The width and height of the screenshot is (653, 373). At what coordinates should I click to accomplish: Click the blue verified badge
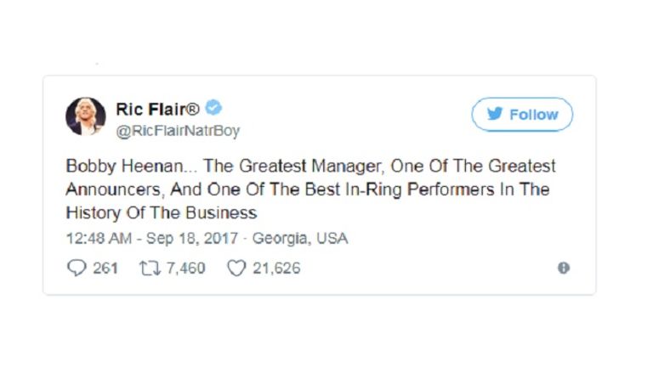(215, 109)
